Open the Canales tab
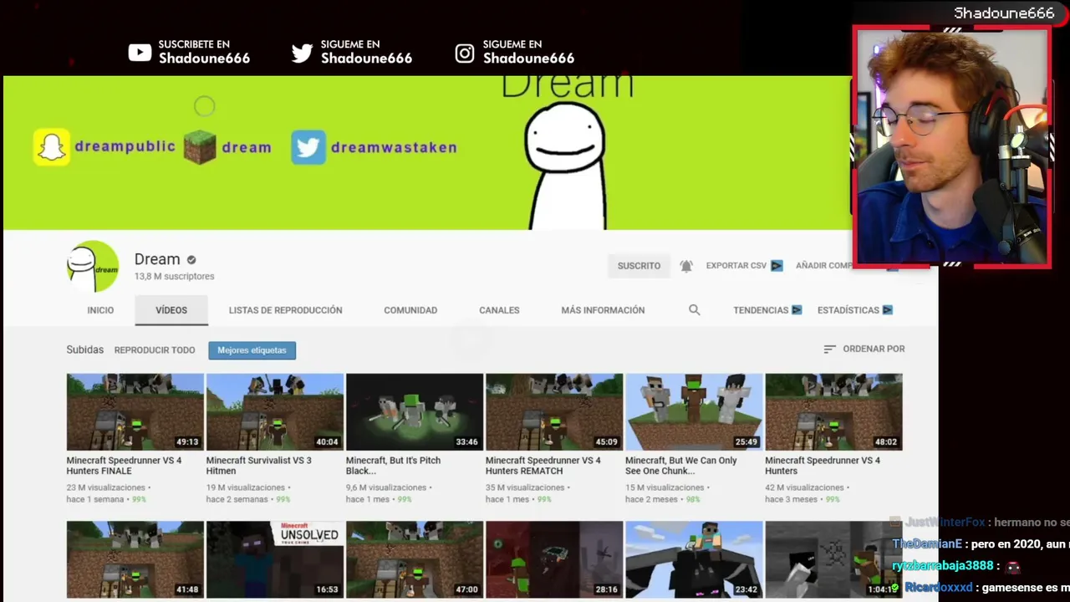The width and height of the screenshot is (1070, 602). [499, 310]
